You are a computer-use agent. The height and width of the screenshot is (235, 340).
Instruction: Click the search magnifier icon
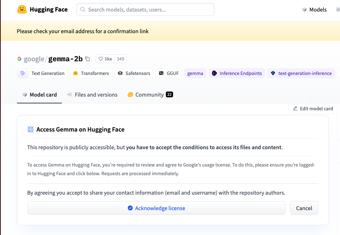tap(83, 10)
